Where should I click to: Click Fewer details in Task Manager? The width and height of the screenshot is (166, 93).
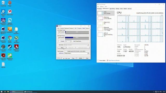tap(101, 60)
